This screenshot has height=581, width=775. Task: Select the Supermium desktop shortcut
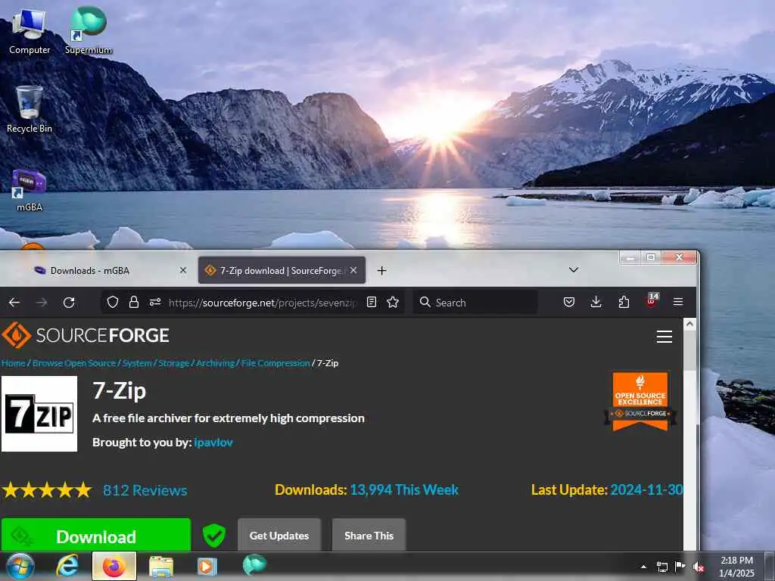click(x=89, y=30)
